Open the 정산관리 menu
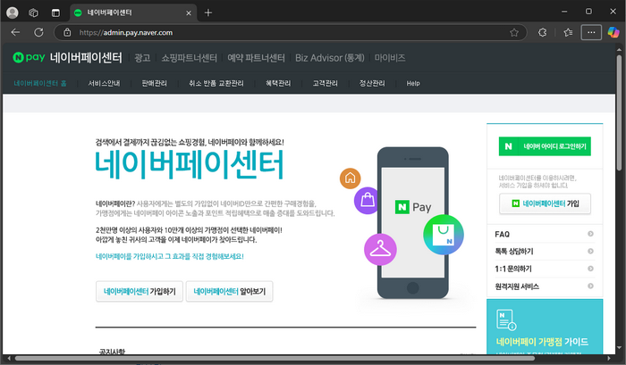Image resolution: width=626 pixels, height=365 pixels. click(371, 83)
